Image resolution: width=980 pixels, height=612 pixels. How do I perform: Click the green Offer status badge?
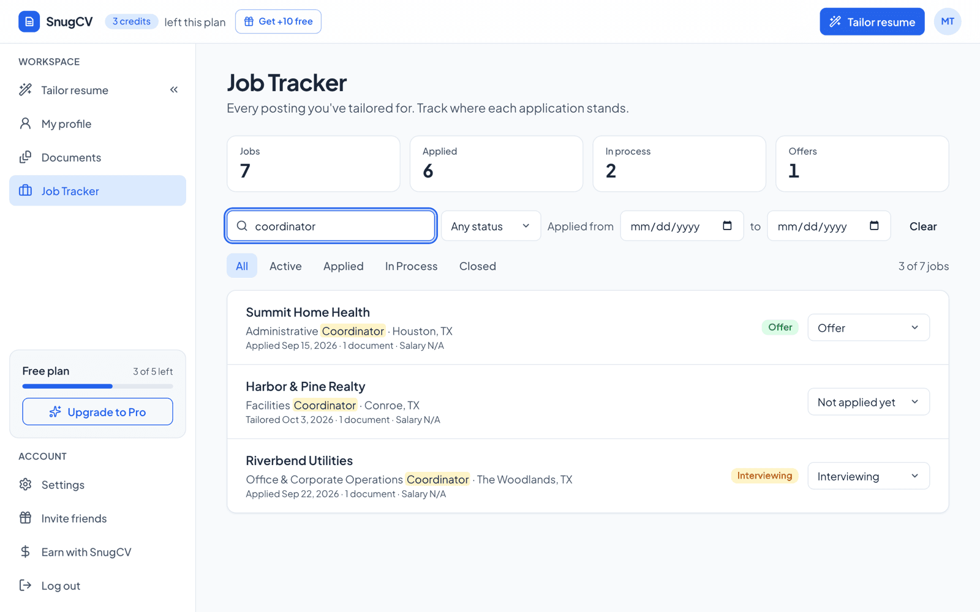pyautogui.click(x=780, y=327)
